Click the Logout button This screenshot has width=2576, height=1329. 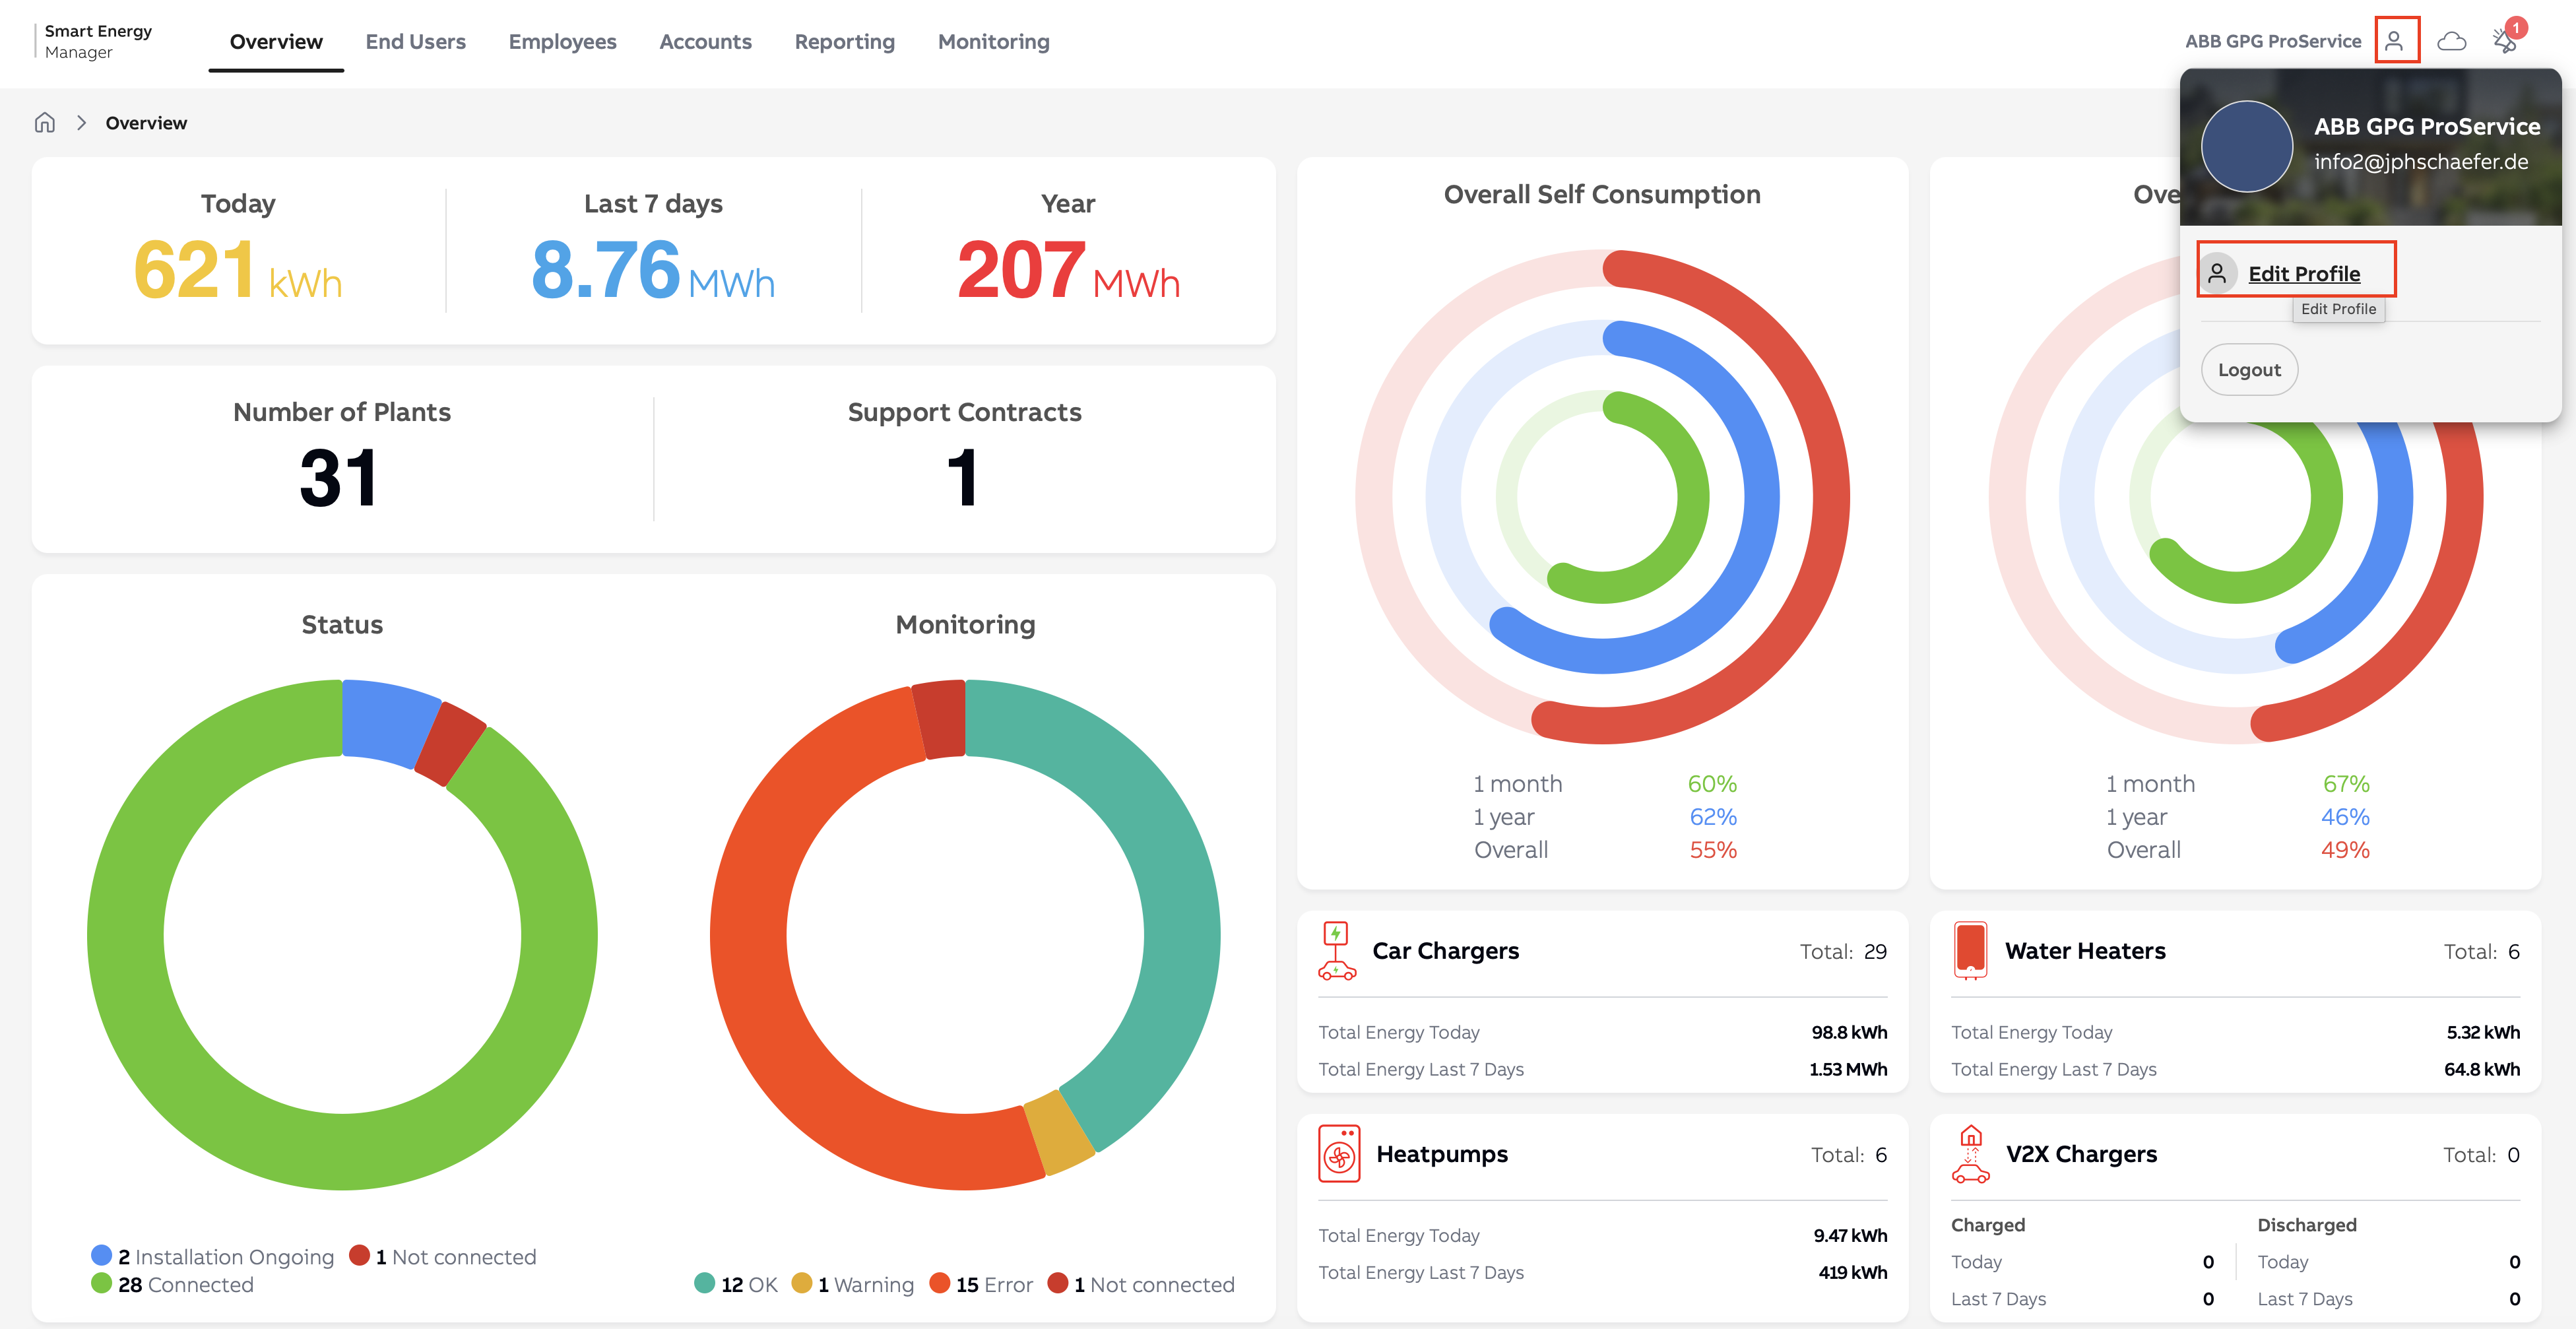(x=2249, y=370)
